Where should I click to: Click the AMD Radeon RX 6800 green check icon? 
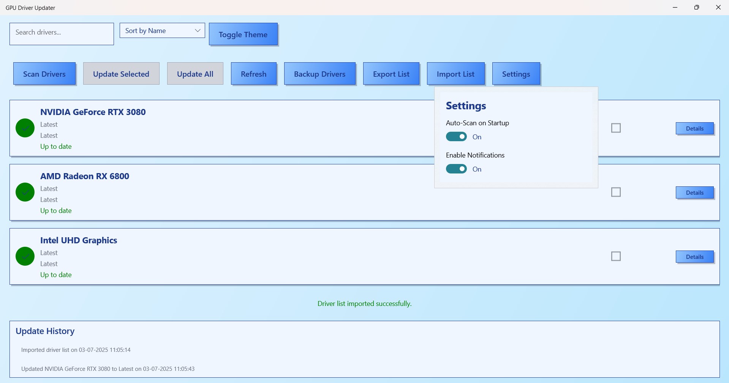click(24, 192)
